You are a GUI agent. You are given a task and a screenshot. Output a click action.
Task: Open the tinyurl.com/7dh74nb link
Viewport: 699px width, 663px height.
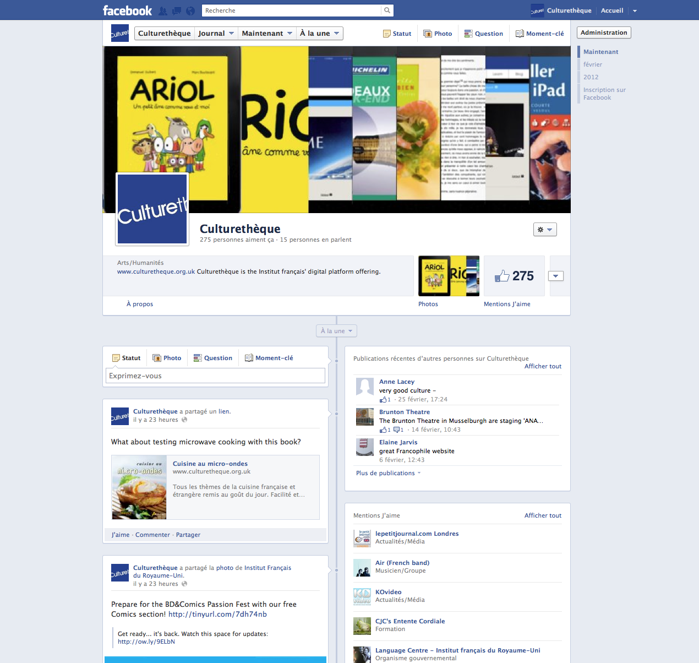[x=217, y=614]
